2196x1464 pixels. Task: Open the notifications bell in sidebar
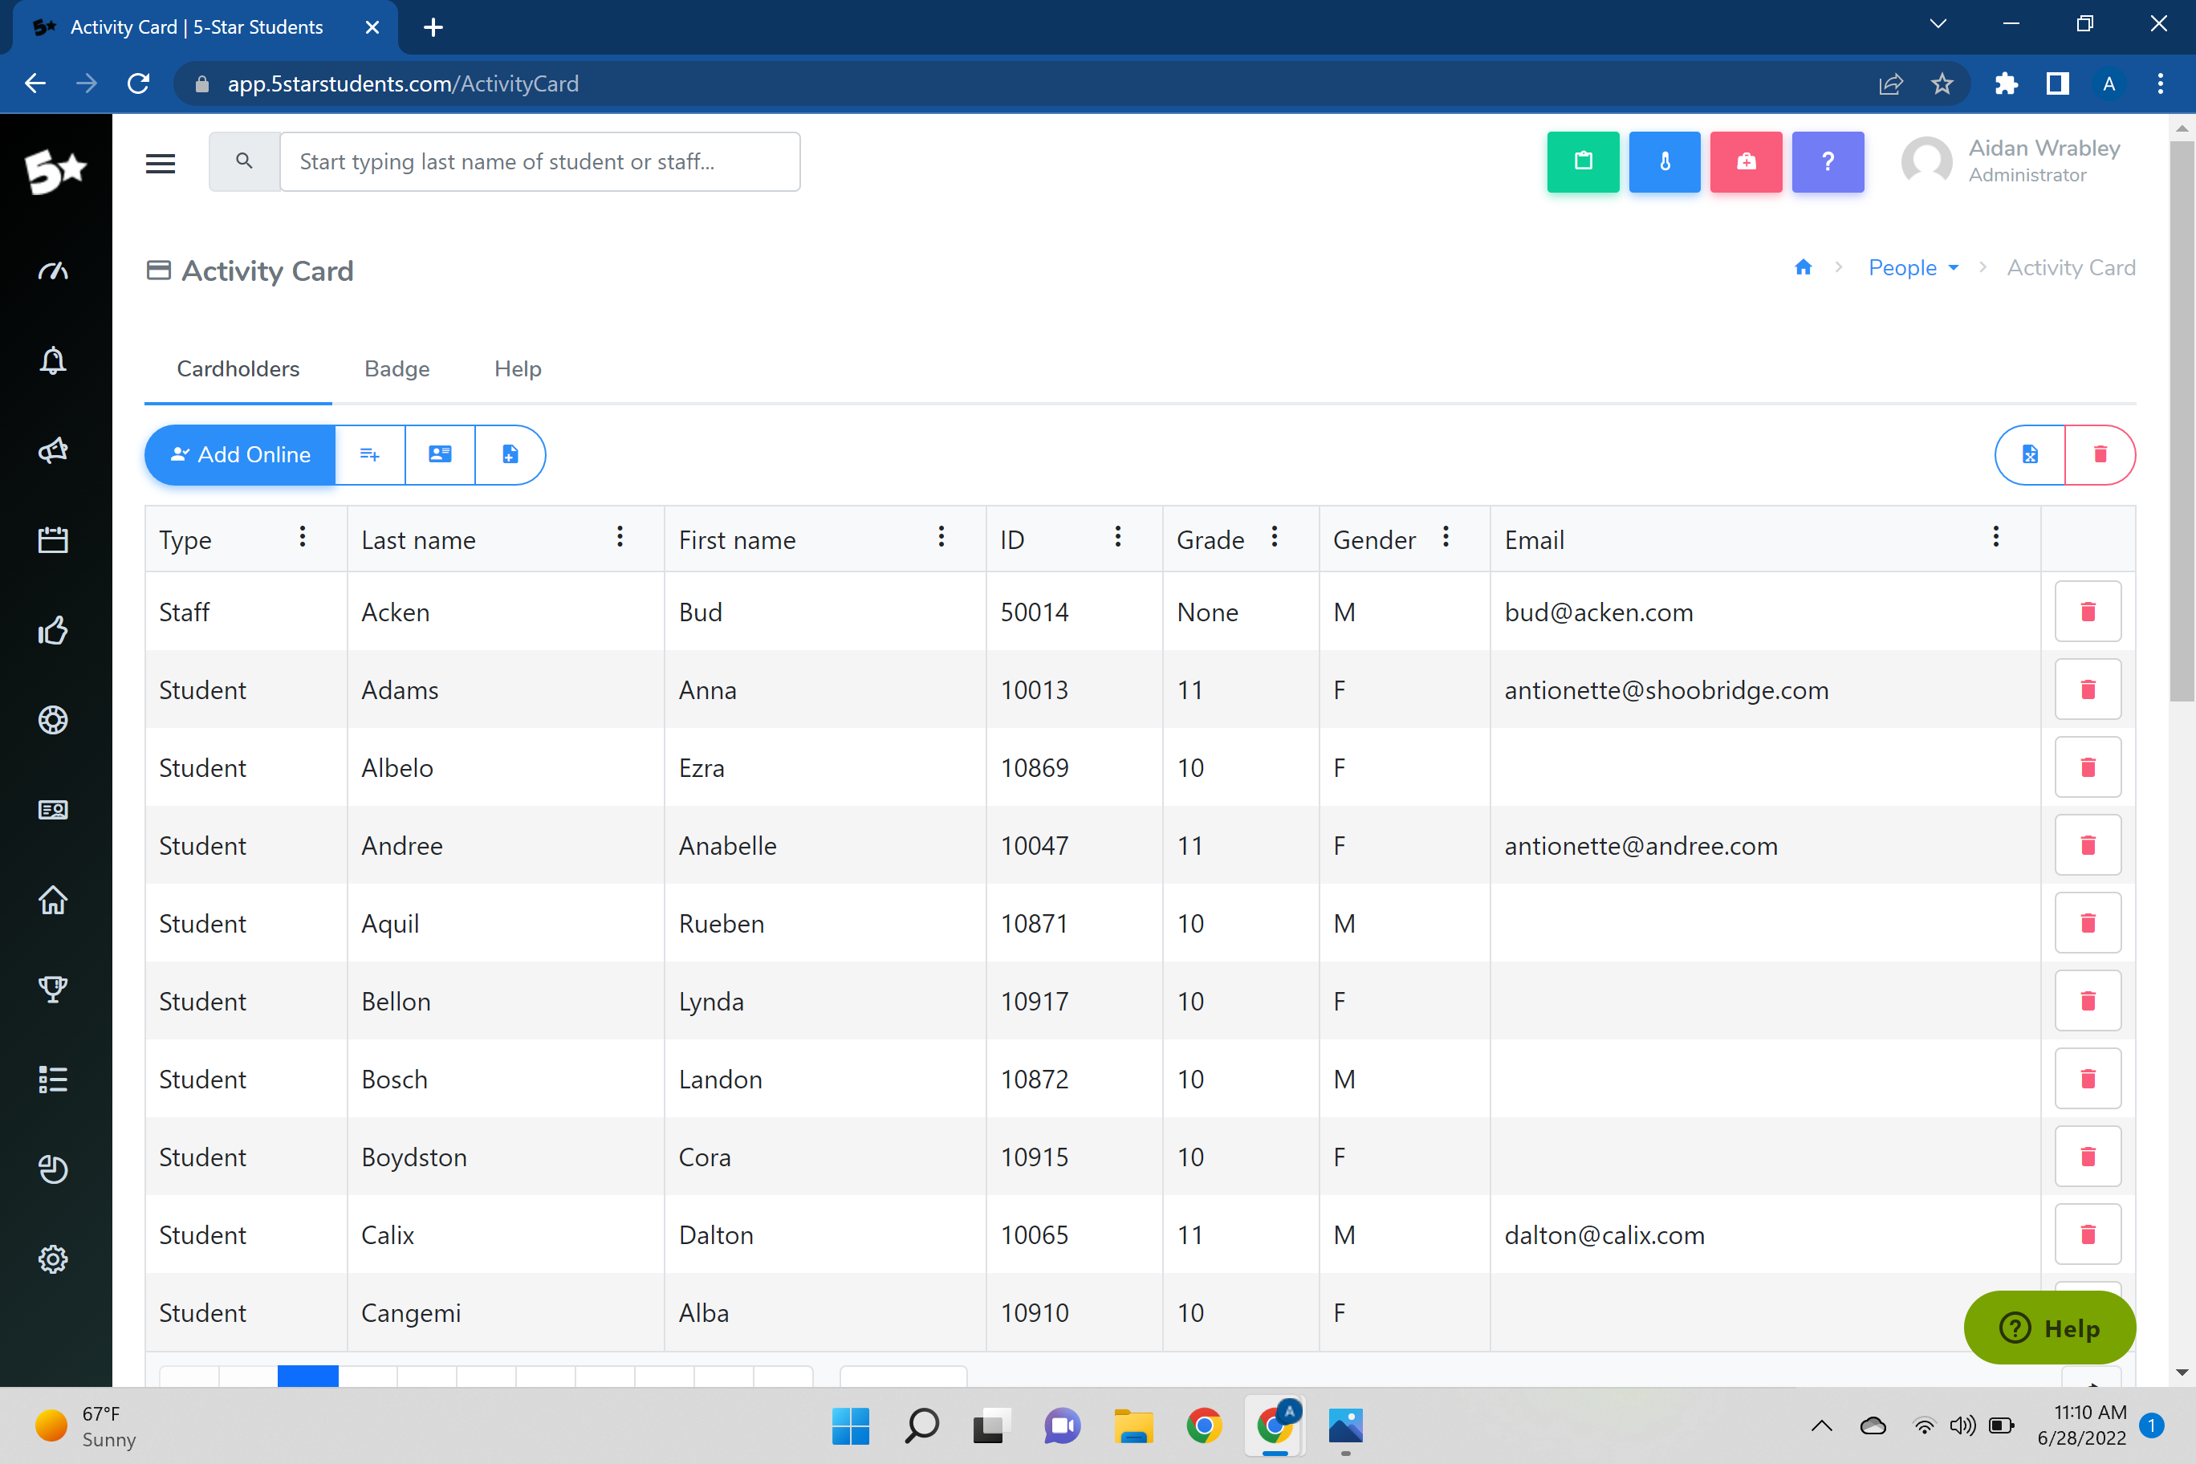(x=53, y=360)
